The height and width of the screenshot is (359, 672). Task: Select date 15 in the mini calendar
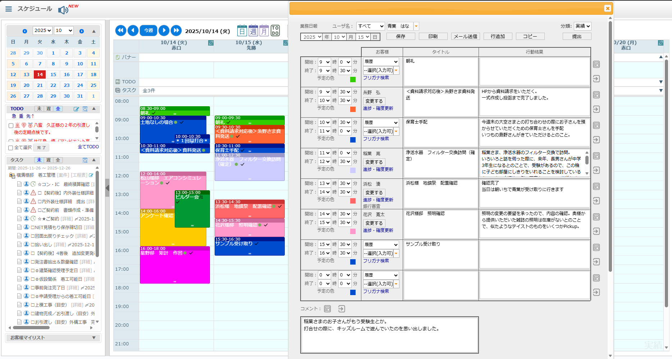(x=53, y=75)
